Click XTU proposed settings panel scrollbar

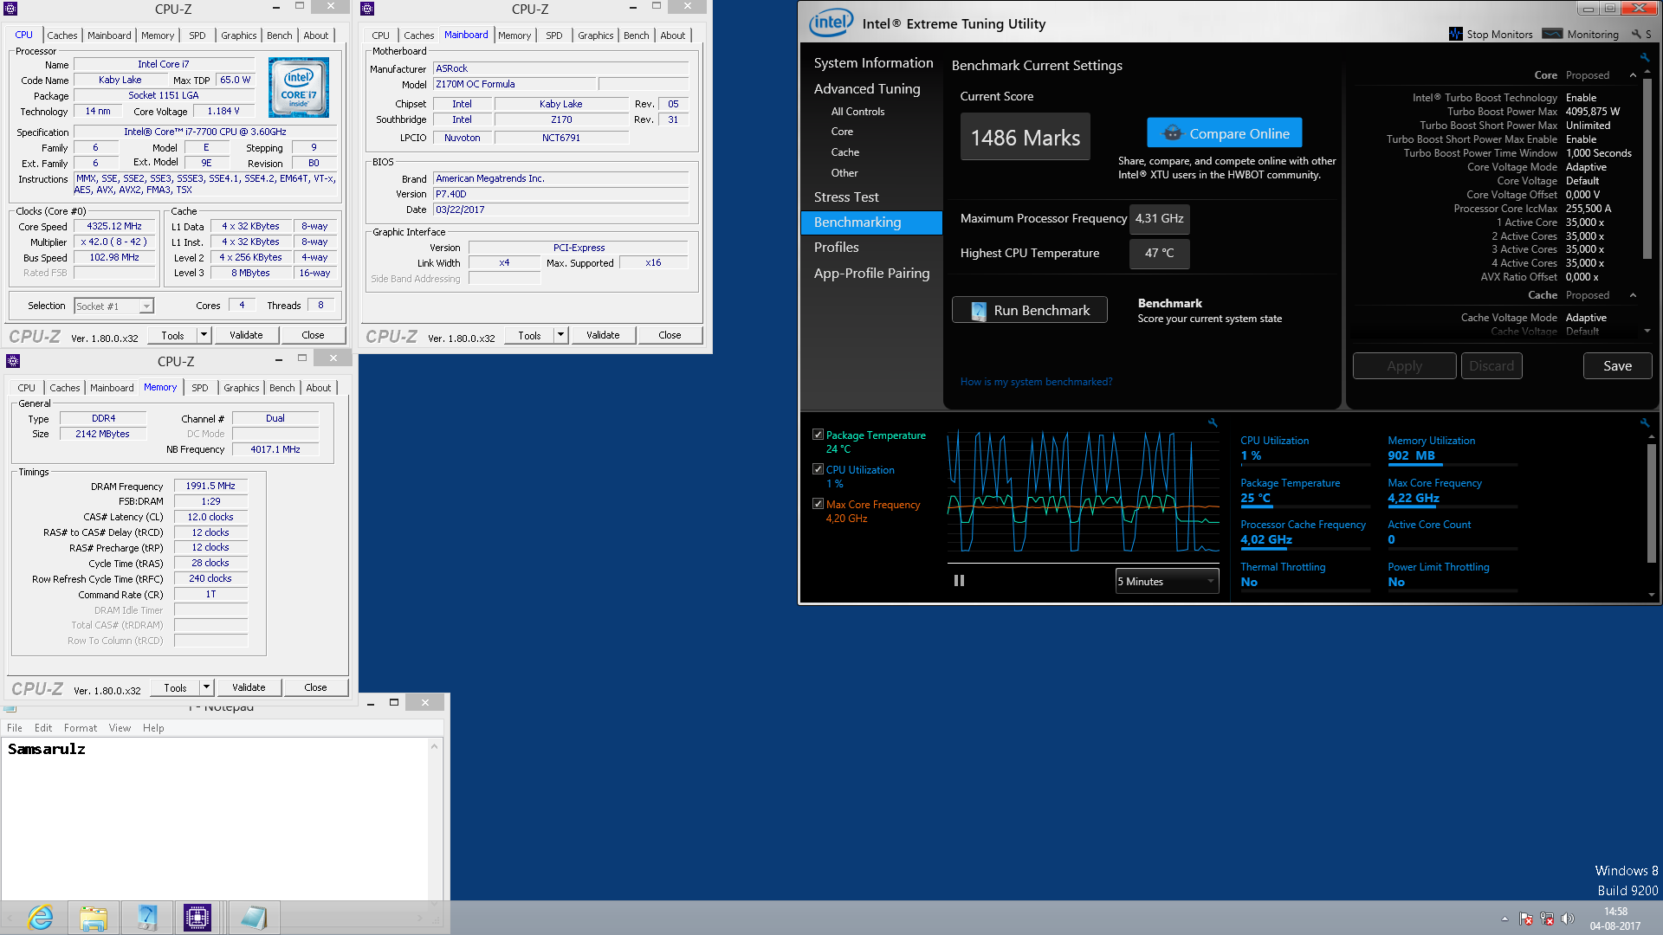(1647, 169)
